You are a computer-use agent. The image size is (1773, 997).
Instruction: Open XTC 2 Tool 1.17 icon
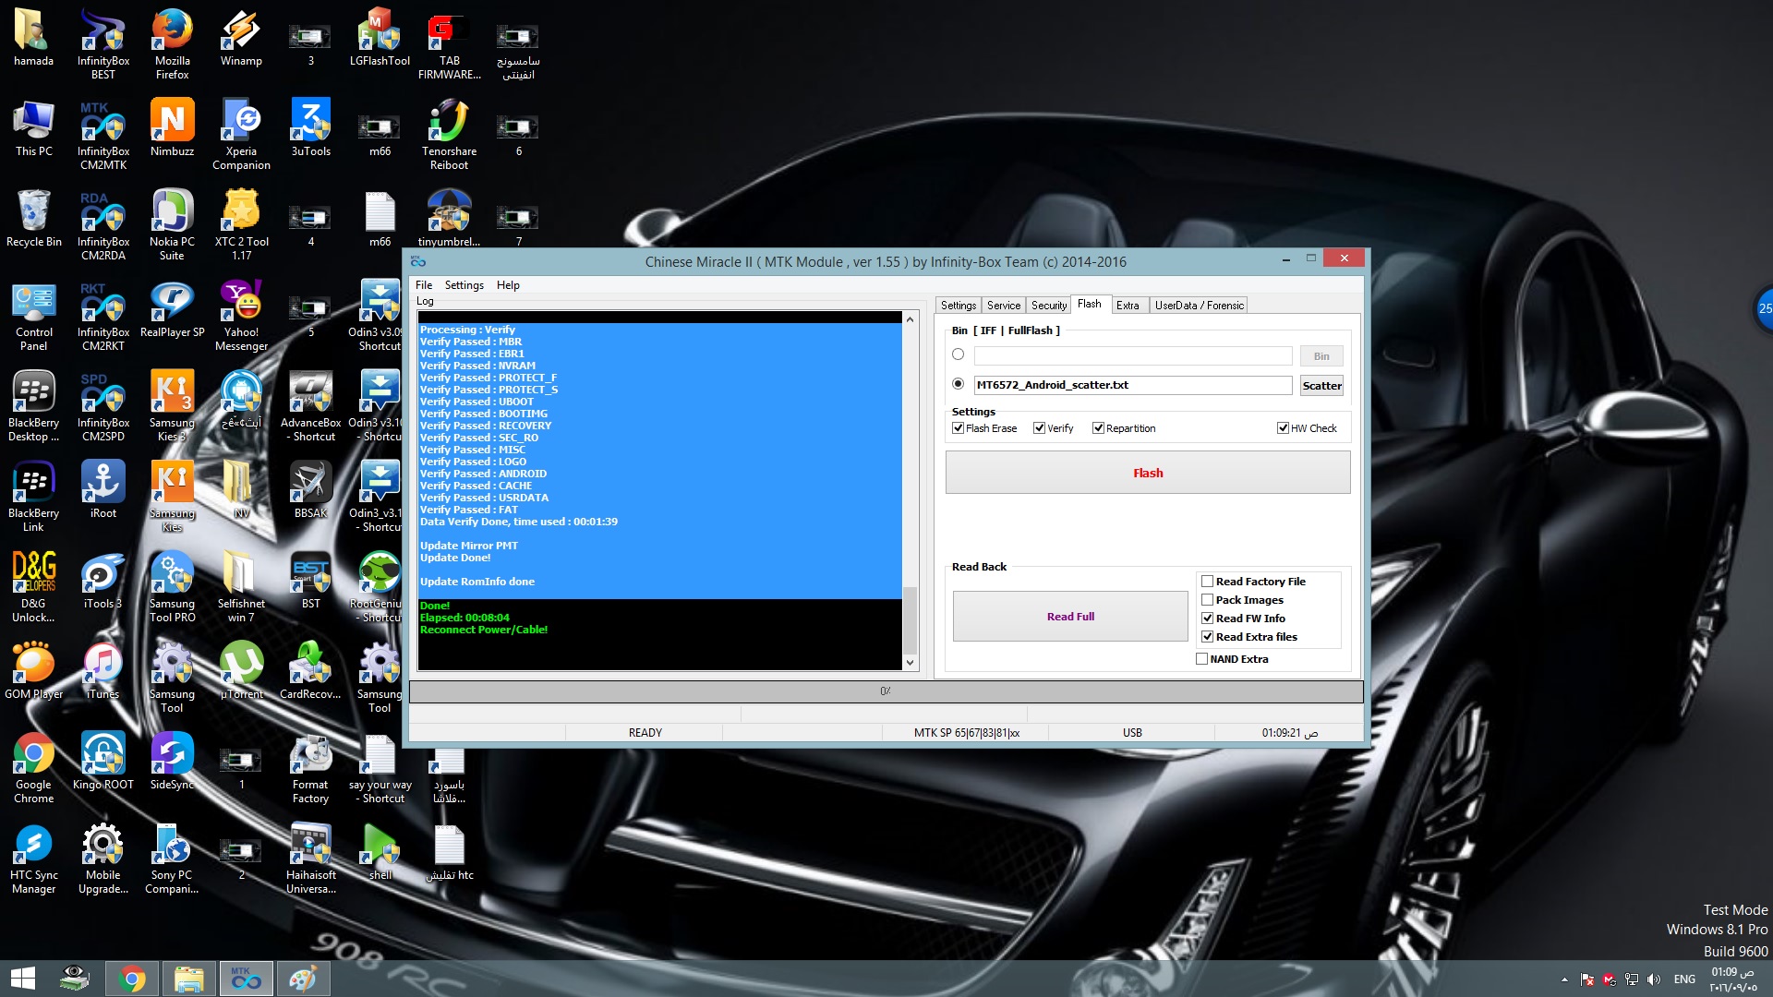(241, 225)
